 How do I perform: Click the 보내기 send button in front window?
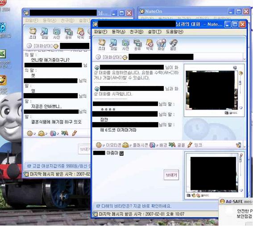pyautogui.click(x=171, y=175)
